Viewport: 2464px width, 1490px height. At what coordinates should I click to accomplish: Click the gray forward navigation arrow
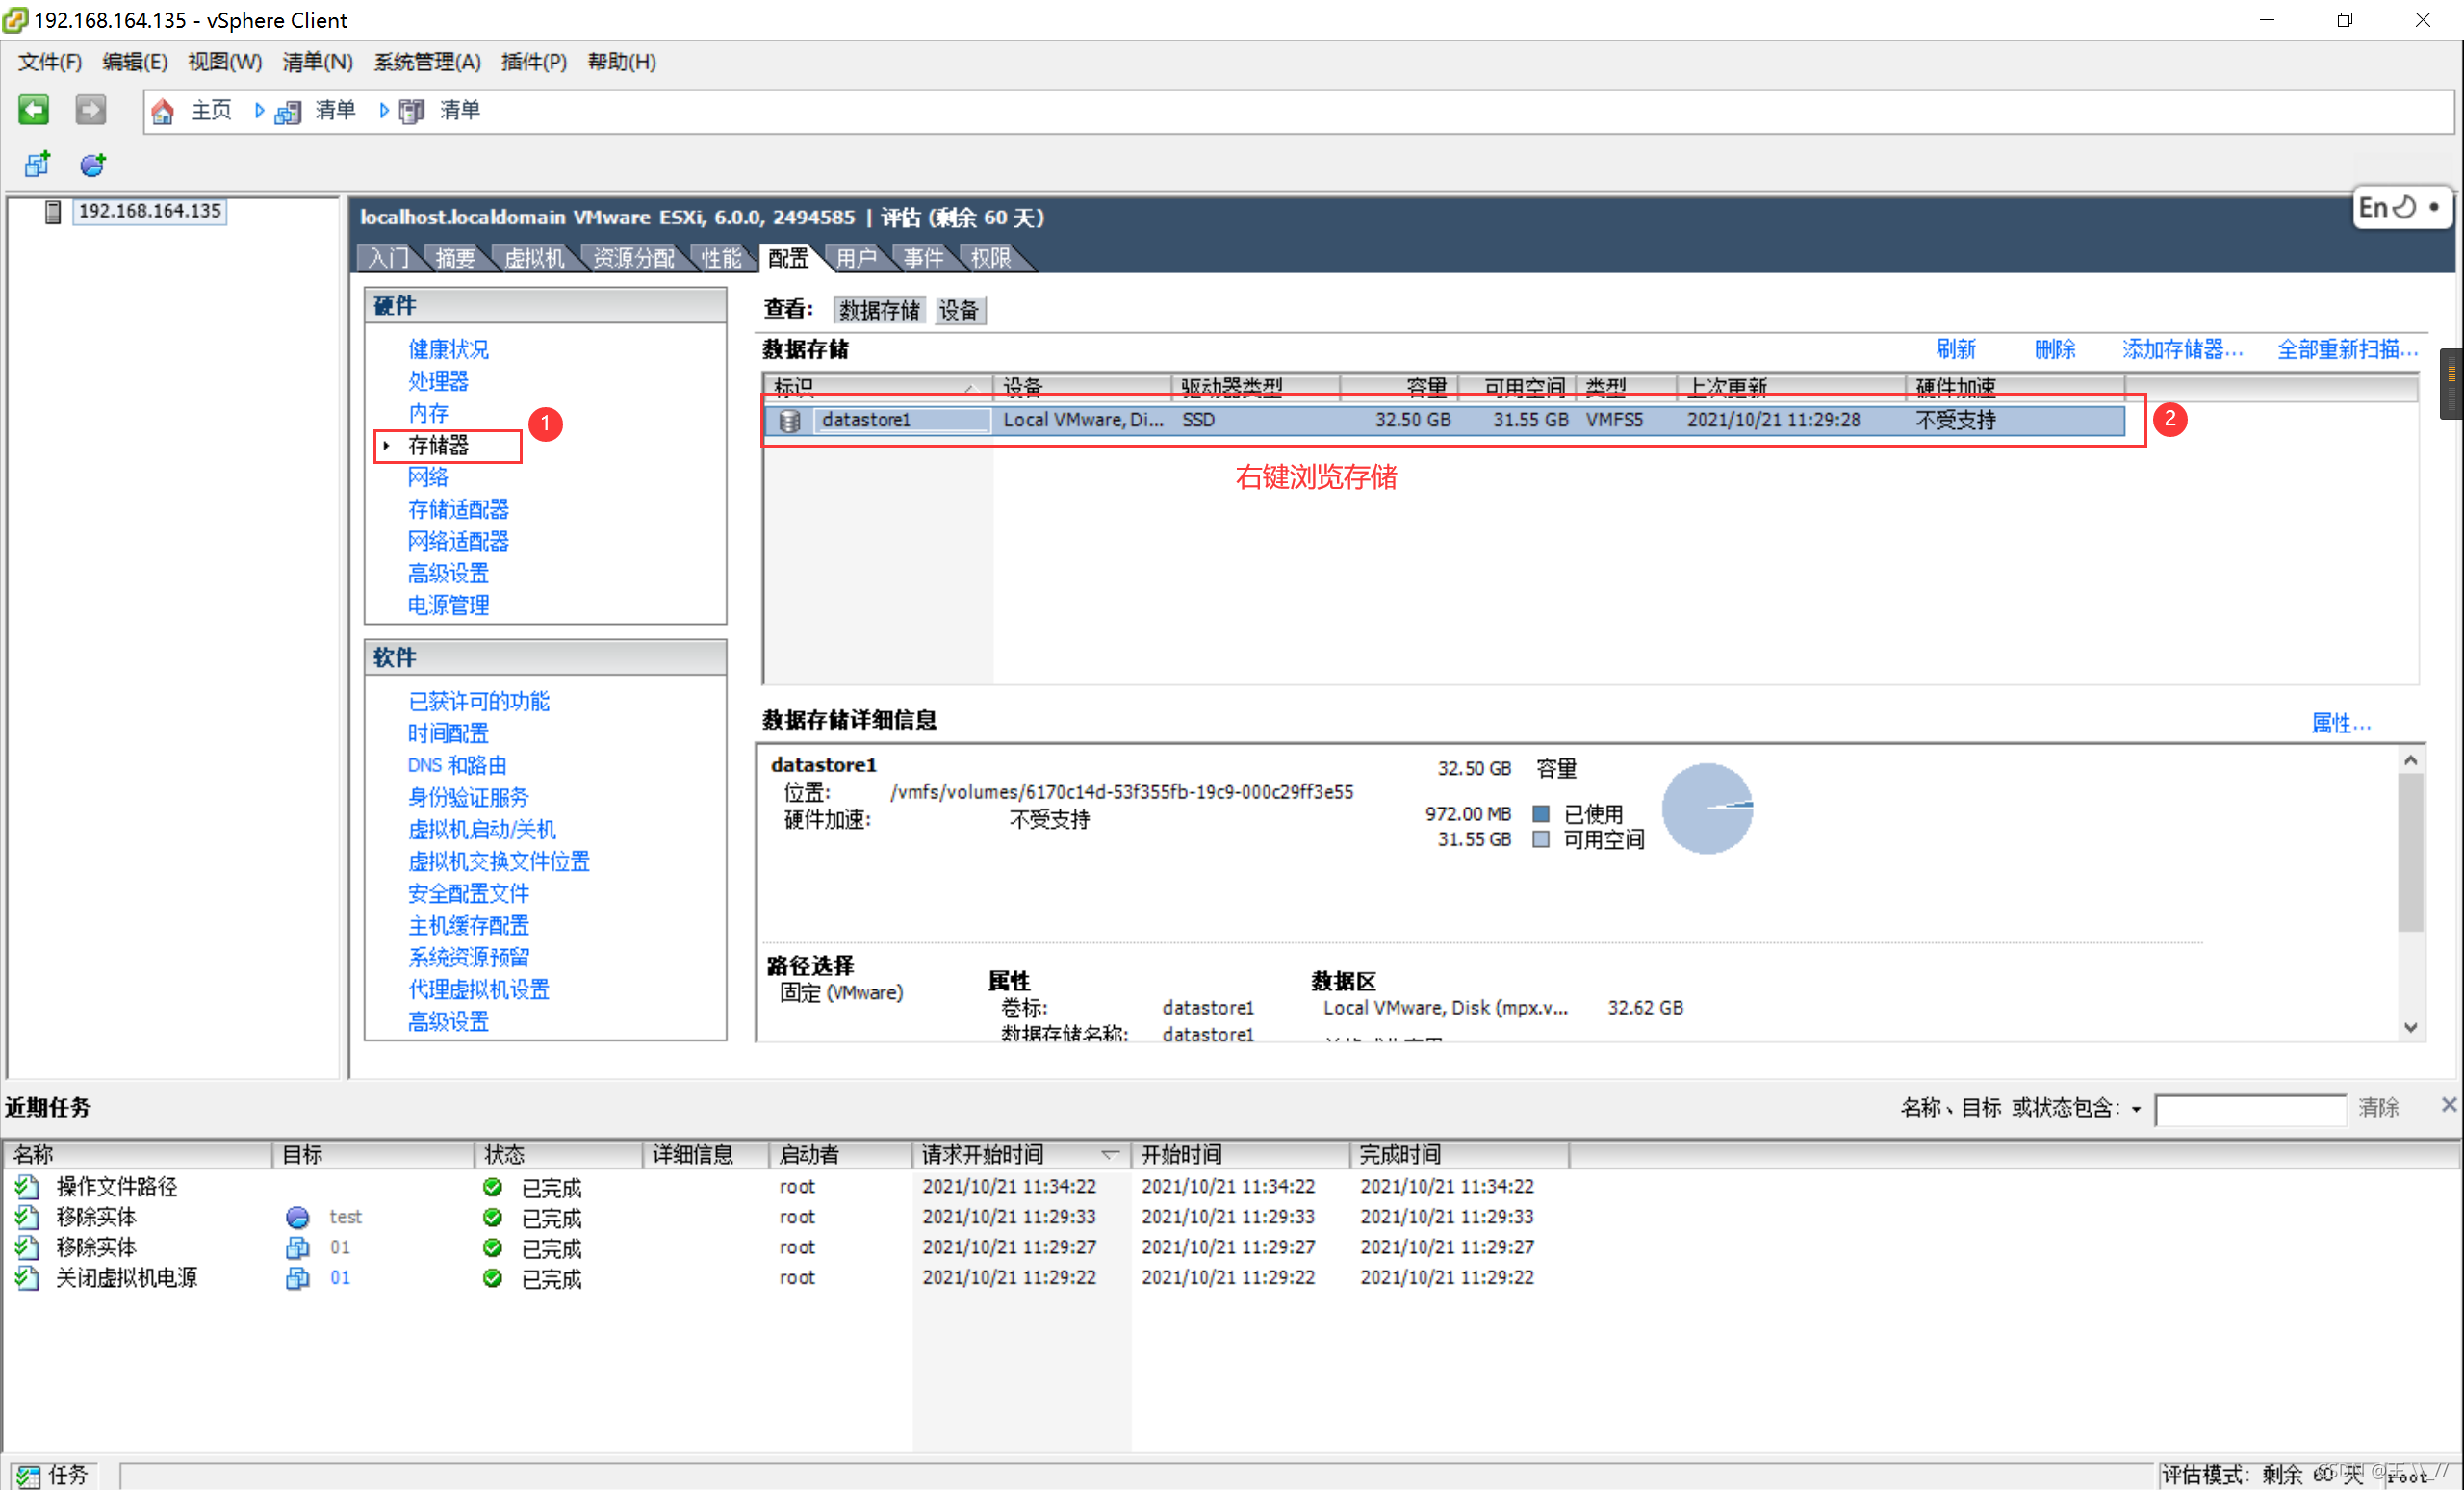tap(91, 109)
